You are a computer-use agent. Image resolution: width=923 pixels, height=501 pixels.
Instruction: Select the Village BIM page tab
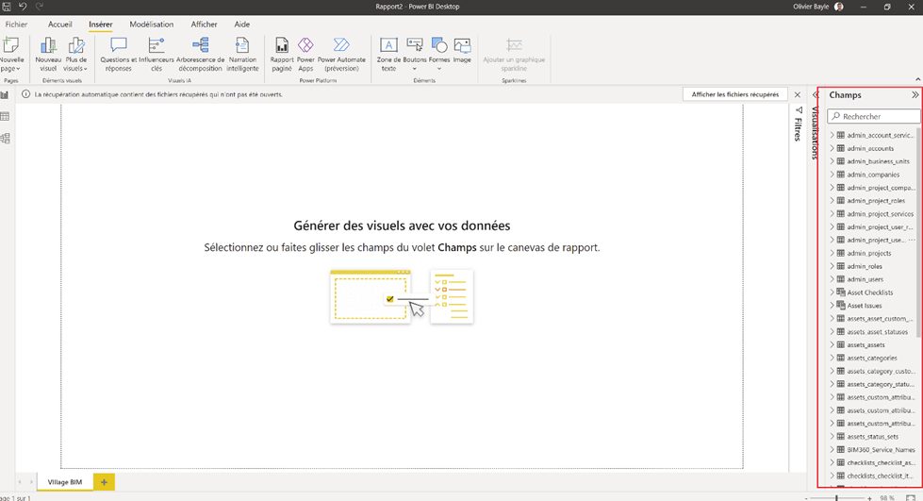65,481
